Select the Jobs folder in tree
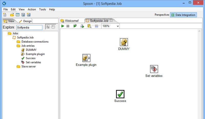The image size is (205, 119). pyautogui.click(x=13, y=33)
